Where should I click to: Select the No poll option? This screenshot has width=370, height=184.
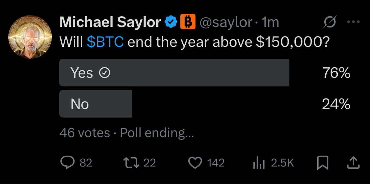[x=95, y=104]
